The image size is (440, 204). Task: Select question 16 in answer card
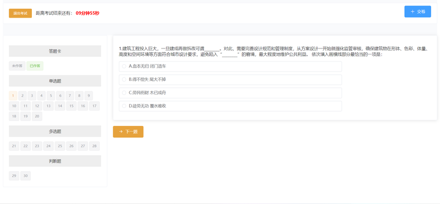[83, 106]
